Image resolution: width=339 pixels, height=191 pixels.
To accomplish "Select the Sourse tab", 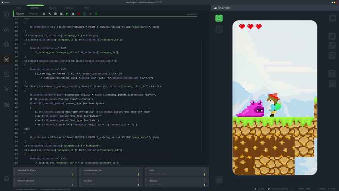I will coord(19,14).
